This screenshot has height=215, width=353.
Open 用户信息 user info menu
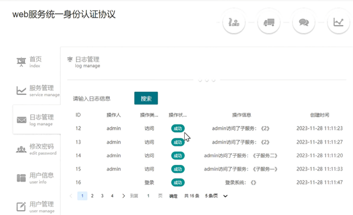click(36, 178)
